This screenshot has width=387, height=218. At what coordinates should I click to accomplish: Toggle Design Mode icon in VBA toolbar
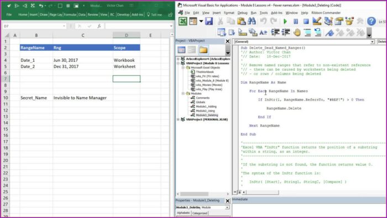click(x=317, y=22)
